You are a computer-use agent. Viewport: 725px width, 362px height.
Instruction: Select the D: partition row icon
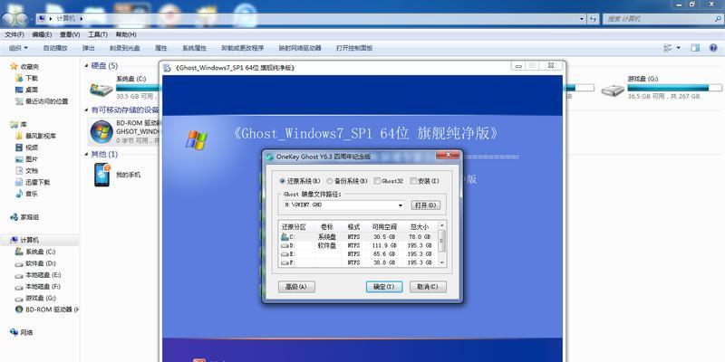[x=285, y=245]
